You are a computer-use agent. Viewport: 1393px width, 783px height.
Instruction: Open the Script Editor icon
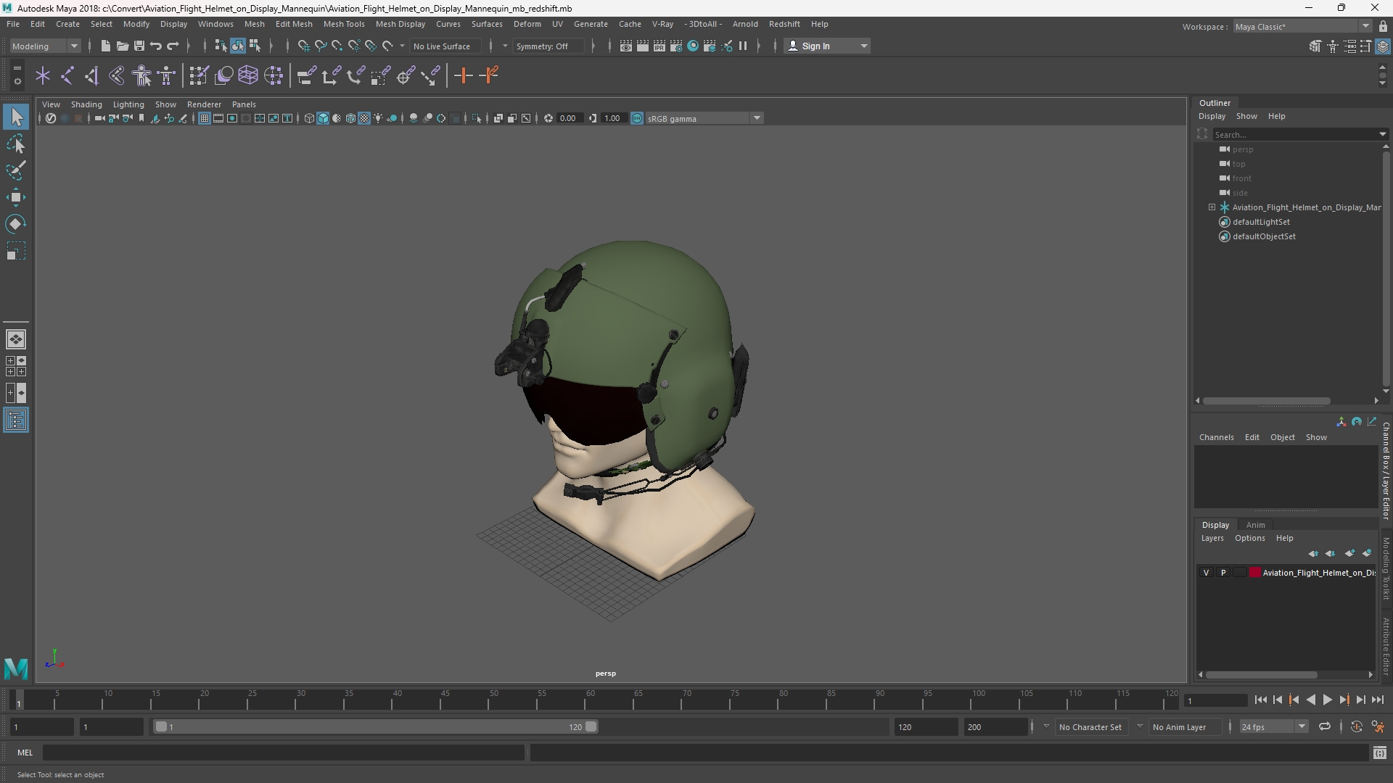click(1380, 753)
